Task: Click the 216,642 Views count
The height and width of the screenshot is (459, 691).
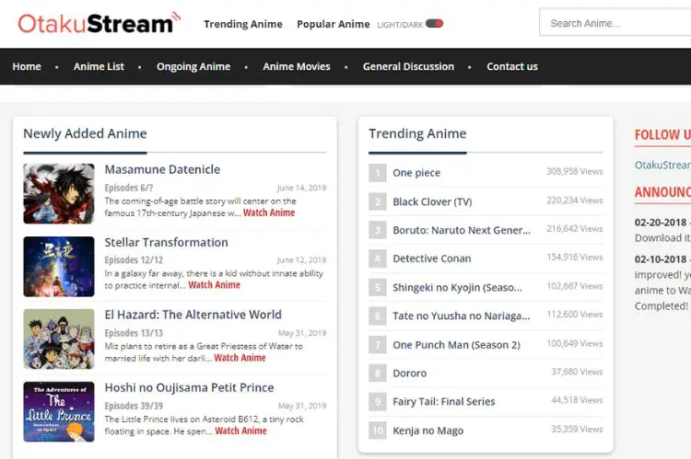Action: (575, 228)
